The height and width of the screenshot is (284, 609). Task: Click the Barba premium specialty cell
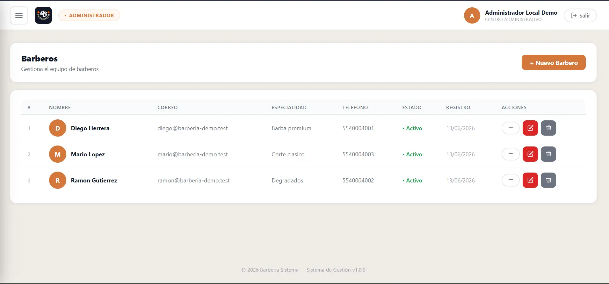(x=291, y=128)
